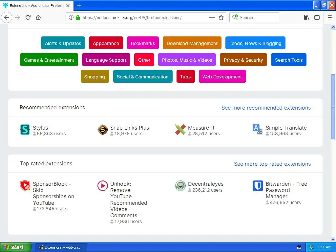This screenshot has height=252, width=336.
Task: Open the Web Development category
Action: 222,76
